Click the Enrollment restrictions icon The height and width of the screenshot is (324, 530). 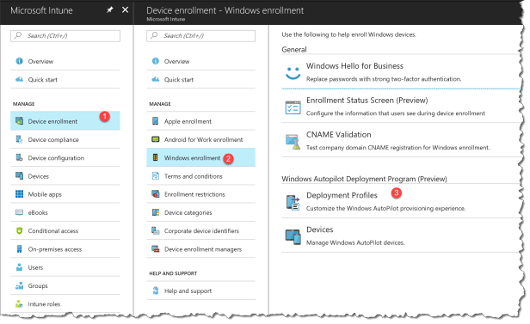click(x=156, y=194)
